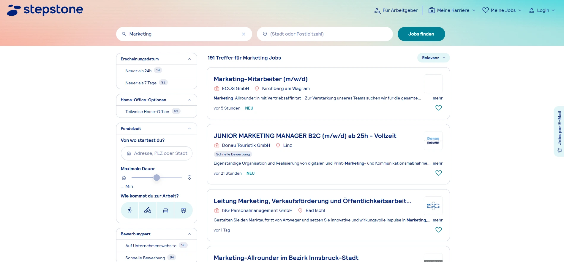
Task: Focus the Adresse, PLZ oder Stadt field
Action: (x=157, y=153)
